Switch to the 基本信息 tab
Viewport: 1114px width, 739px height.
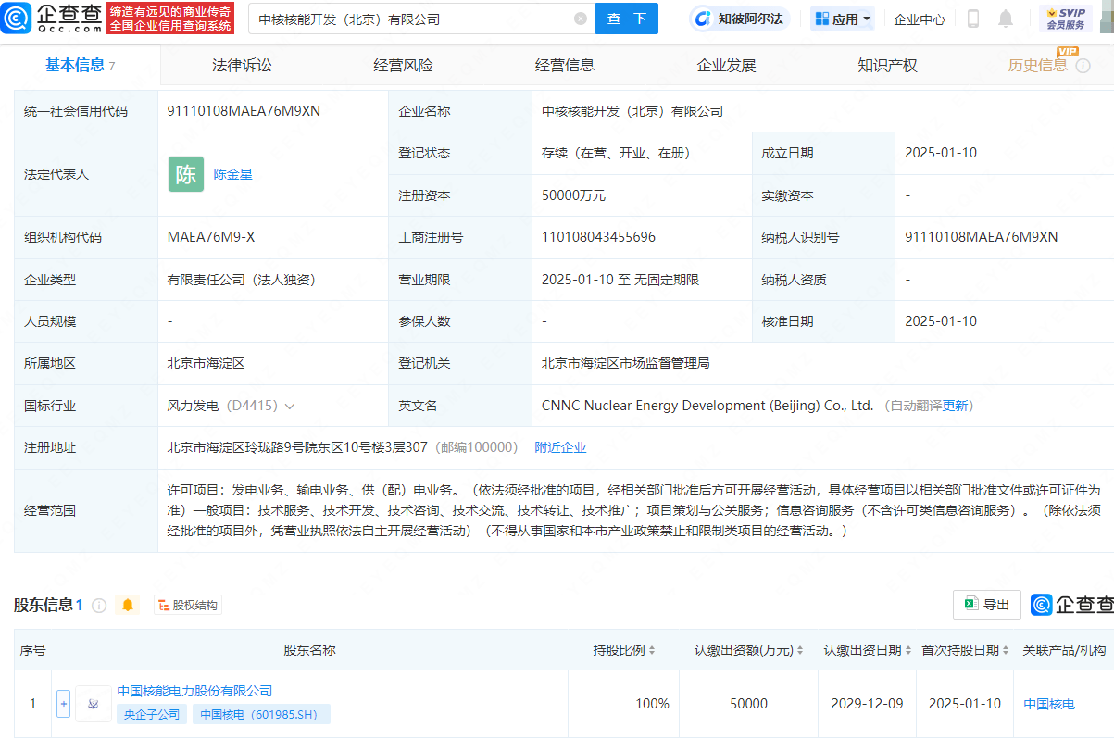[x=80, y=65]
